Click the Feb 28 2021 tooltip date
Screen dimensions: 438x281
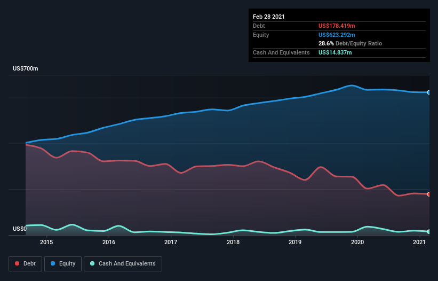(269, 17)
